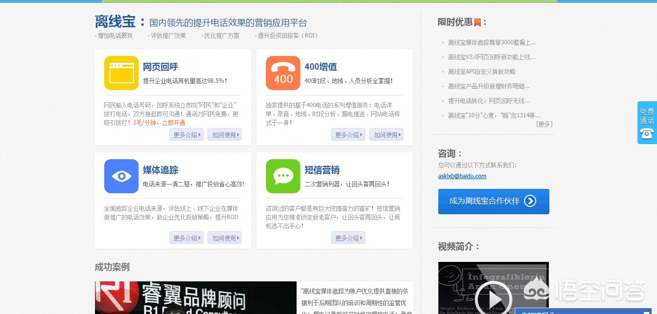Click the yellow 网页回呼 phone icon

(121, 73)
